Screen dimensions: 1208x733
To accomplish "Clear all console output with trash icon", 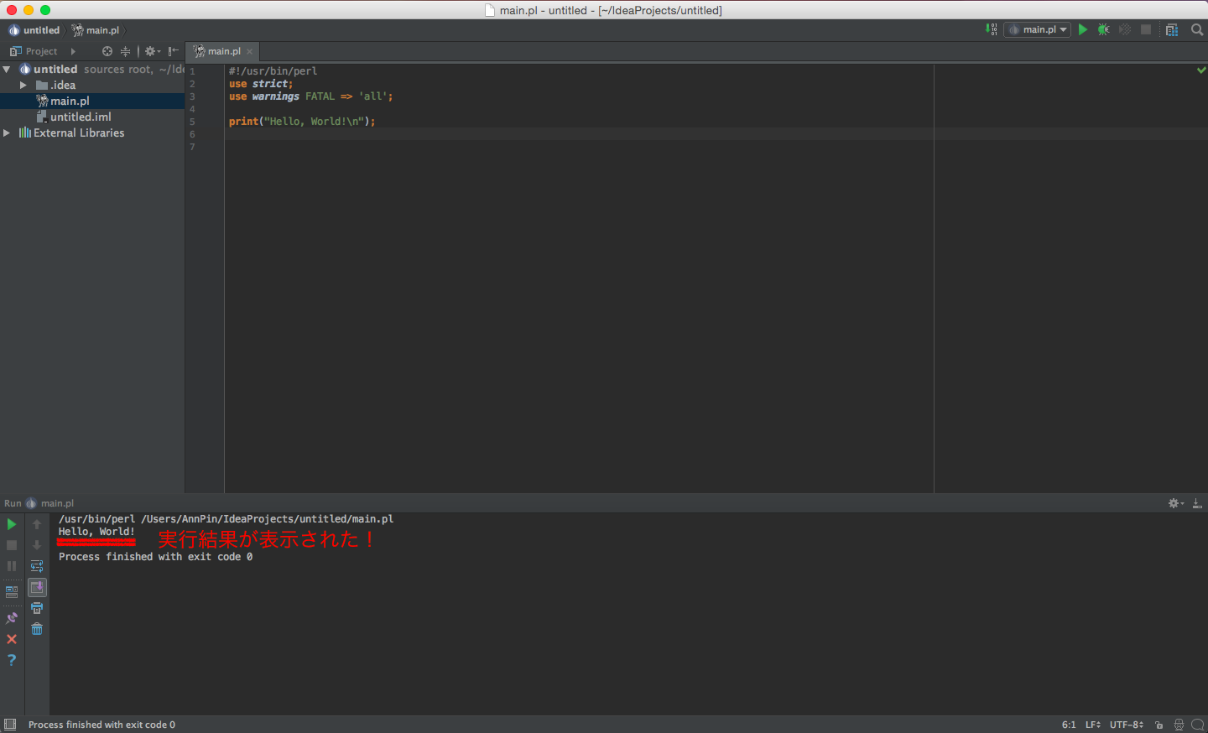I will (37, 629).
